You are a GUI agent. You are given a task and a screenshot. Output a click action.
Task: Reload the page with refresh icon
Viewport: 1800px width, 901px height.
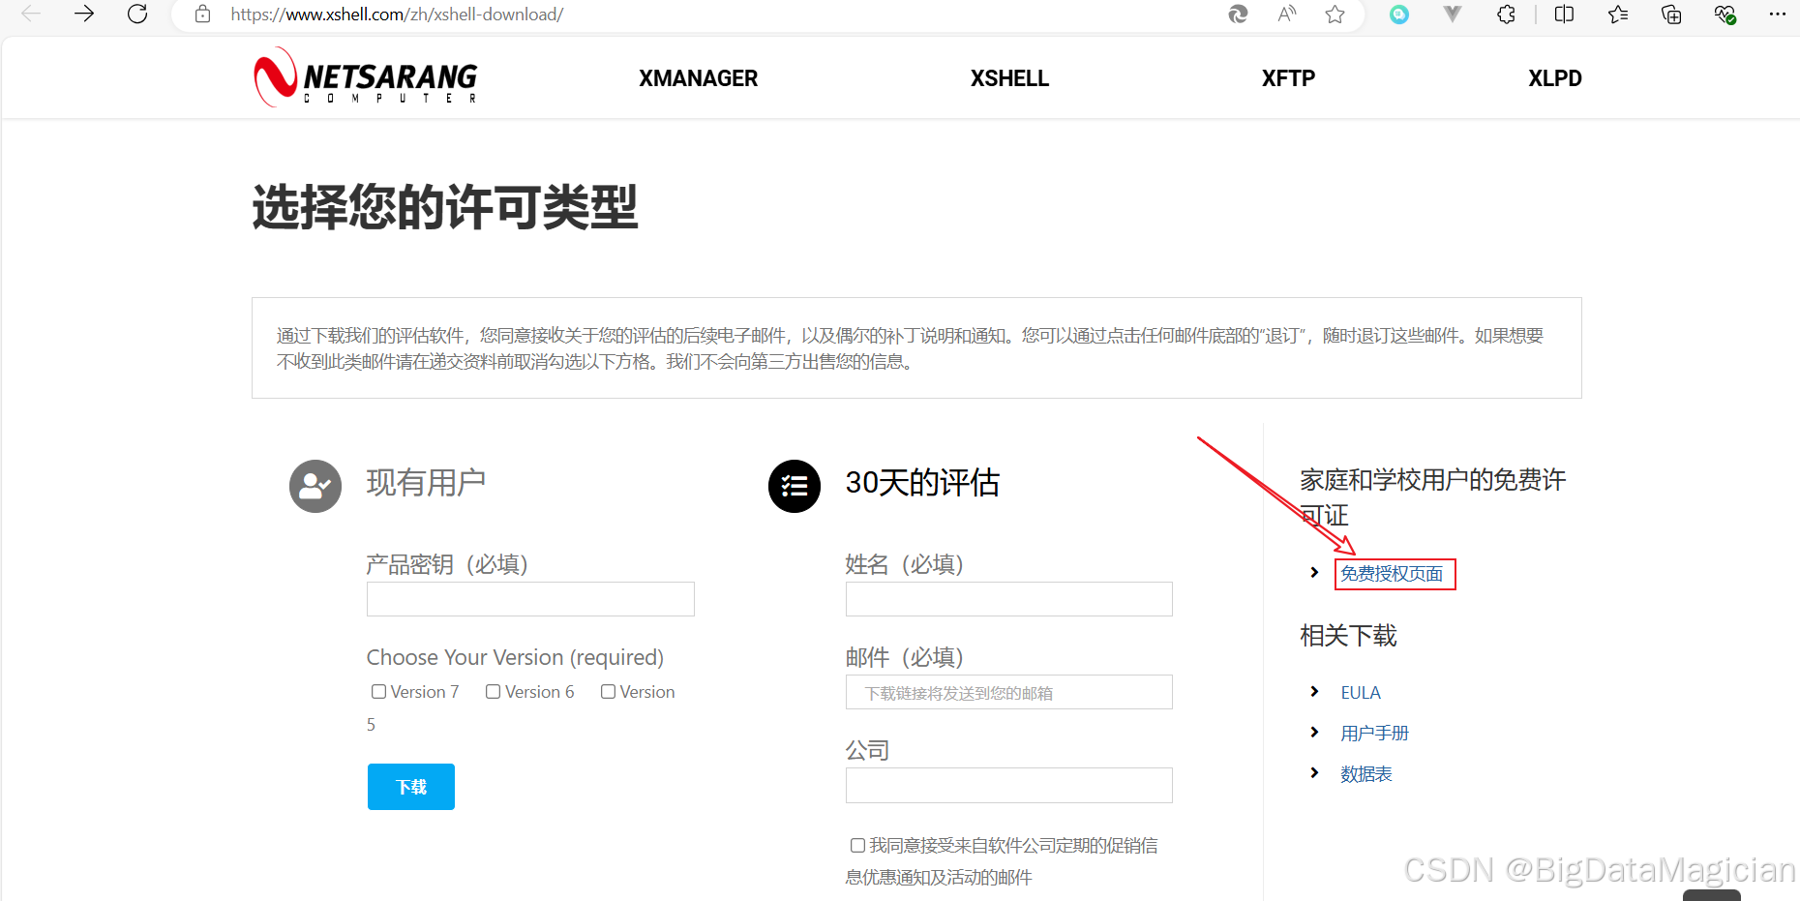tap(137, 14)
